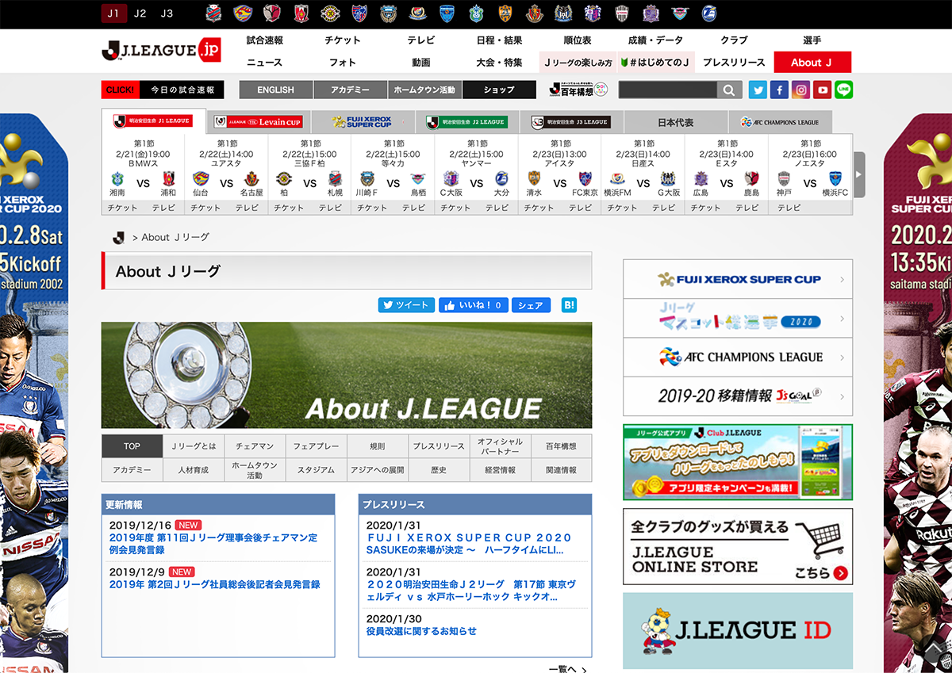Open the Shonan Bellmare crest in top club bar

pyautogui.click(x=477, y=13)
